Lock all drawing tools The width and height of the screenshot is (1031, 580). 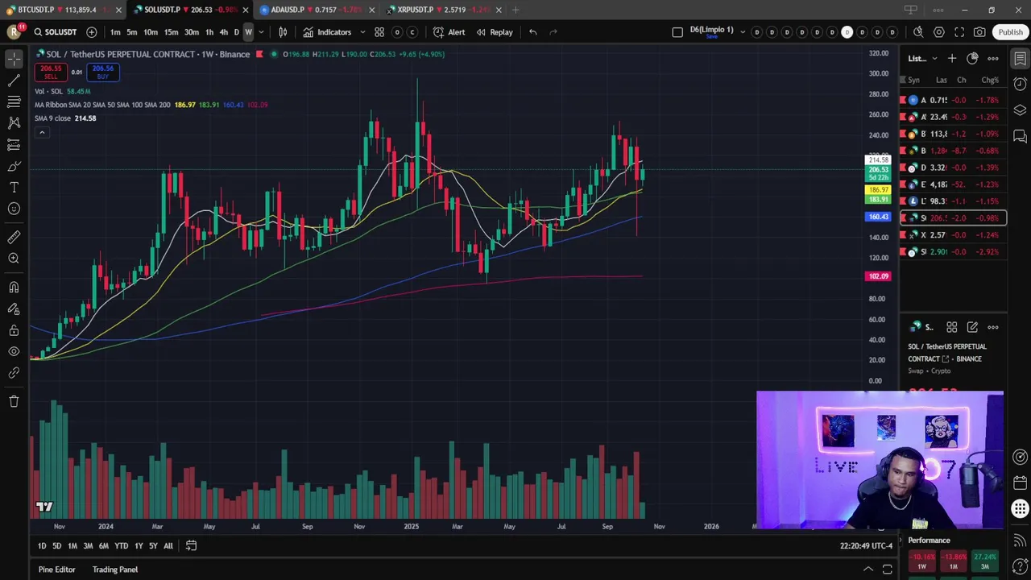pyautogui.click(x=14, y=330)
